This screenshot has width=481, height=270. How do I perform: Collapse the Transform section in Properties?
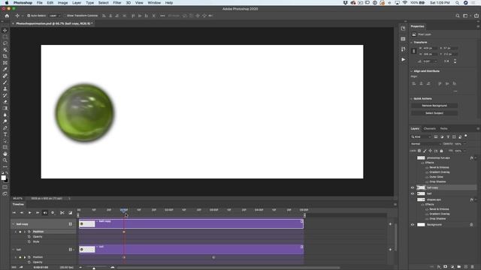[412, 42]
